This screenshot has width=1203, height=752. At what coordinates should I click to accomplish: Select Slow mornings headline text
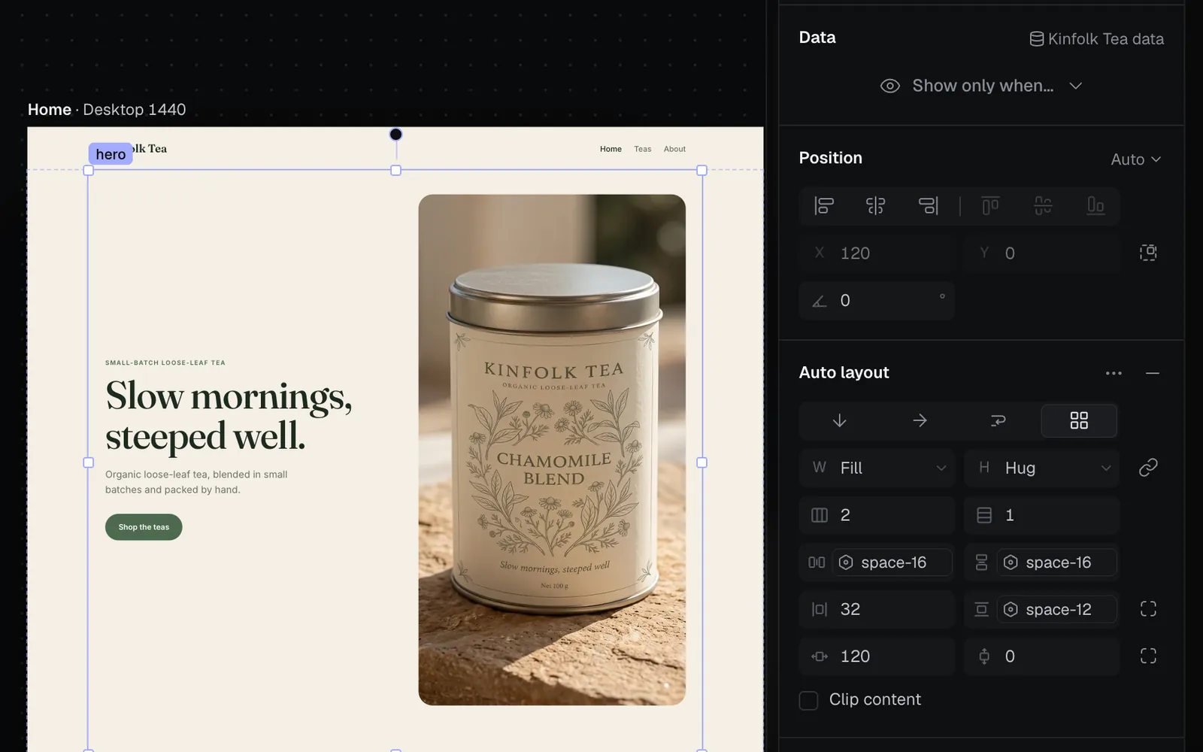tap(229, 416)
